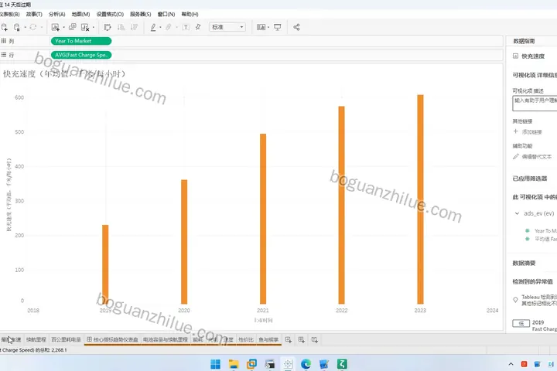Open the 分析(A) menu

[x=56, y=14]
